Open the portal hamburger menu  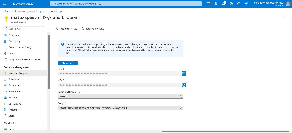click(5, 4)
